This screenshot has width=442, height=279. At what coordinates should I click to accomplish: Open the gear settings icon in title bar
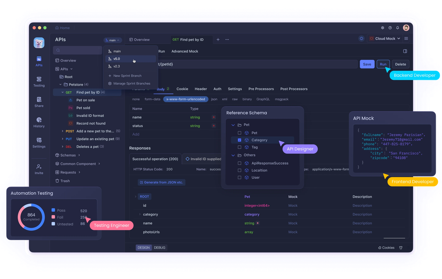point(383,28)
